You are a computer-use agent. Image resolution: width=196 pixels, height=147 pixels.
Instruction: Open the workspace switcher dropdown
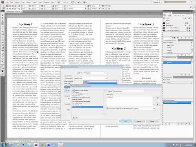tap(157, 2)
